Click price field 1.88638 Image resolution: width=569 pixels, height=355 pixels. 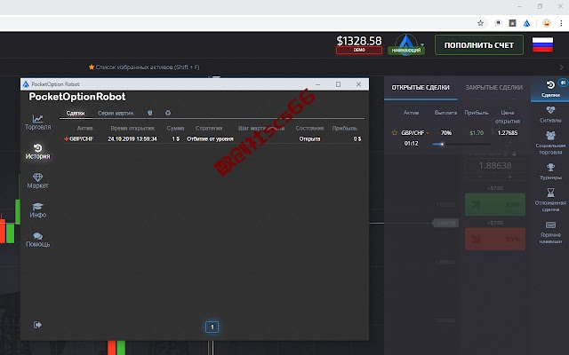click(495, 166)
